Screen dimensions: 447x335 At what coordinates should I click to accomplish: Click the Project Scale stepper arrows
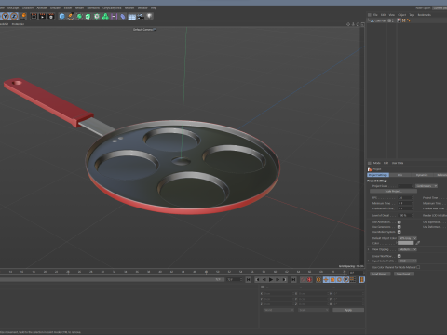click(x=413, y=186)
